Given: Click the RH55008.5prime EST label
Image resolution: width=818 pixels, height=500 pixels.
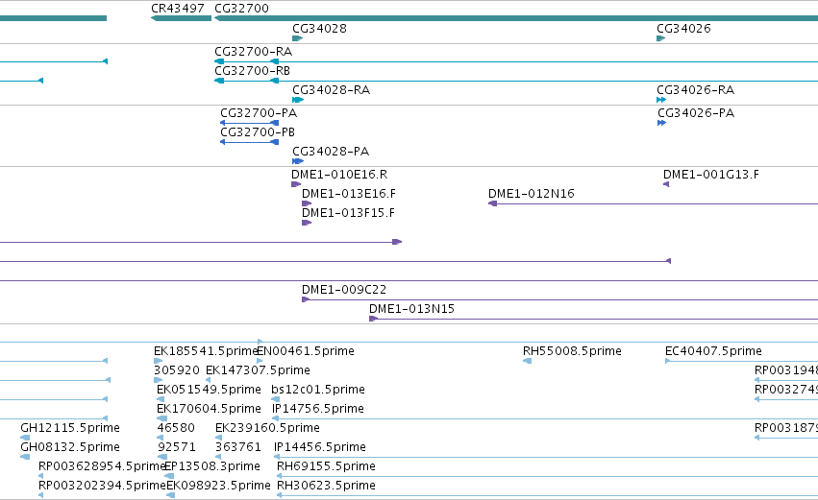Looking at the screenshot, I should point(572,351).
